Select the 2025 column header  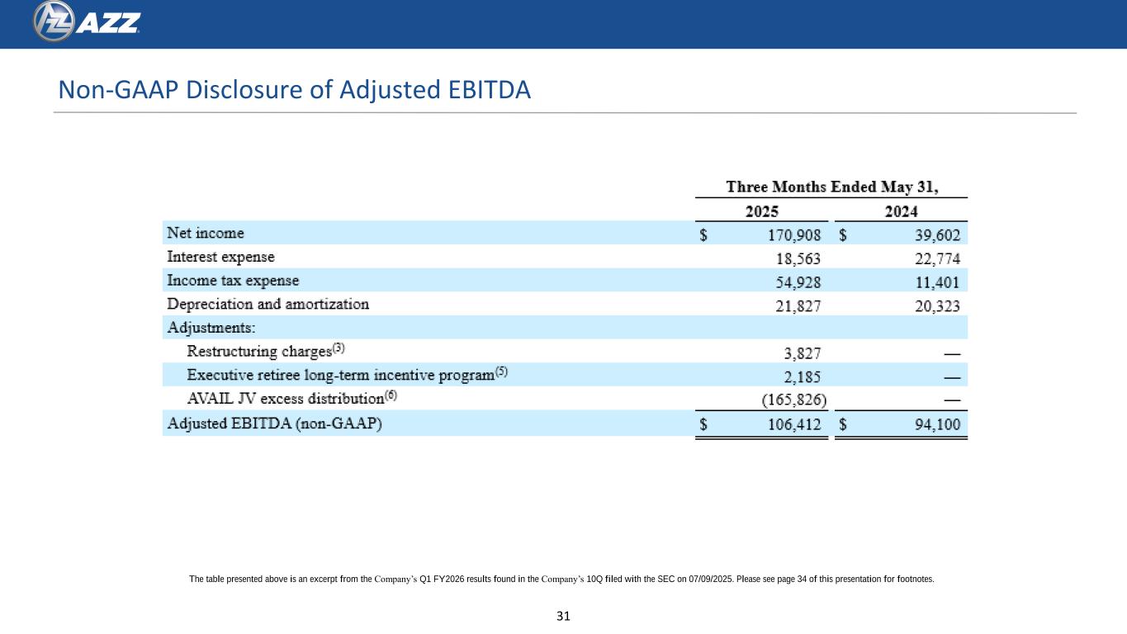[x=761, y=211]
